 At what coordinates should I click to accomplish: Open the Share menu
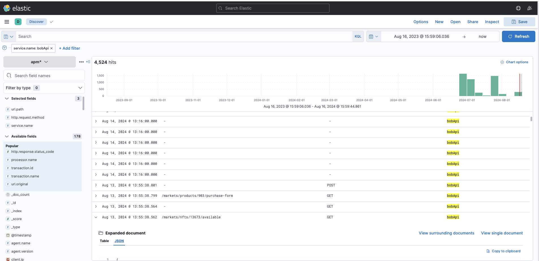point(473,22)
